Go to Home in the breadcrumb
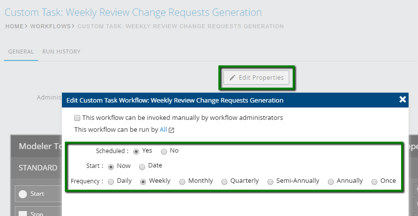This screenshot has width=418, height=216. 14,26
